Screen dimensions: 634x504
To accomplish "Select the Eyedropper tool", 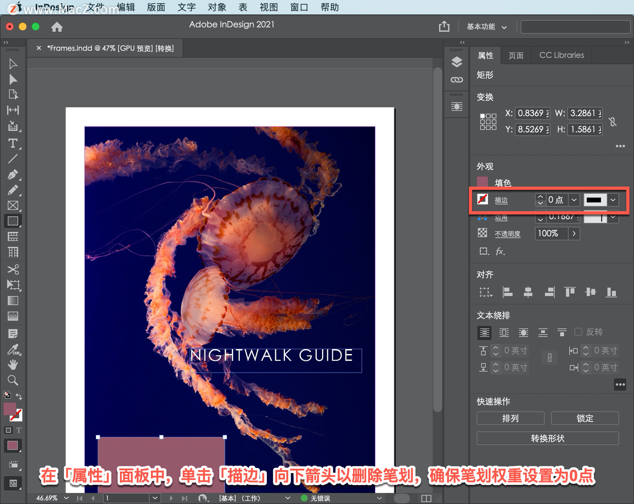I will point(14,349).
